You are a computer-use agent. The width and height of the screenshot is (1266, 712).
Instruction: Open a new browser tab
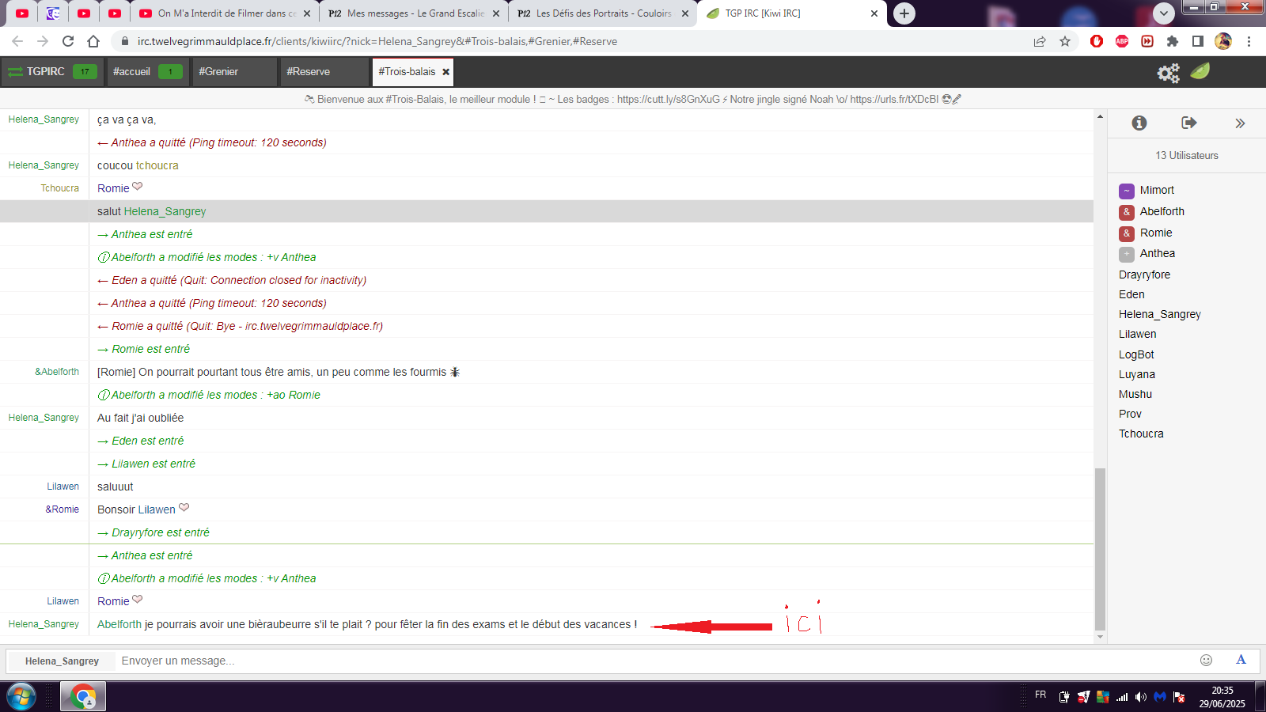pyautogui.click(x=904, y=13)
